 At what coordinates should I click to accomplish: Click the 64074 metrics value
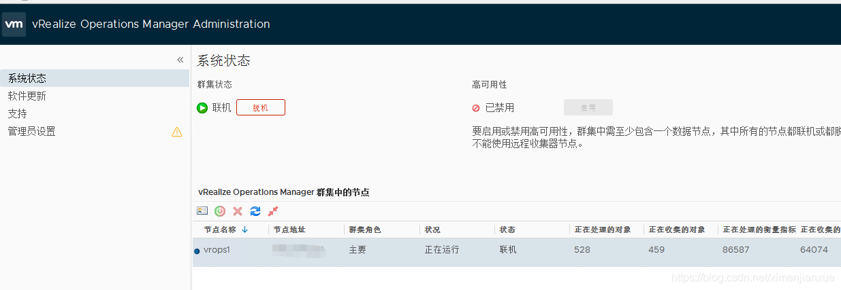(814, 250)
